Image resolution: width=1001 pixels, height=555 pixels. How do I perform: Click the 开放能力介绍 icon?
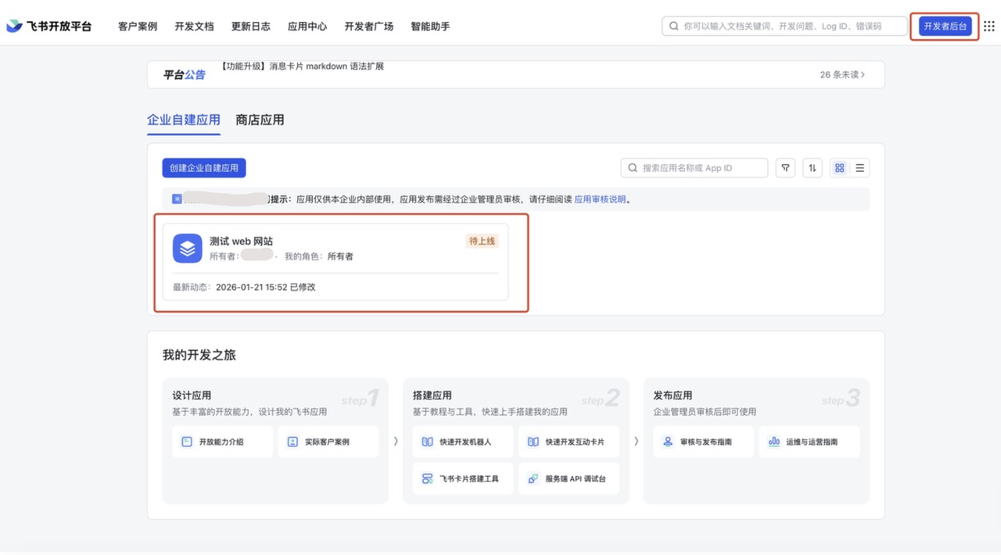[187, 442]
